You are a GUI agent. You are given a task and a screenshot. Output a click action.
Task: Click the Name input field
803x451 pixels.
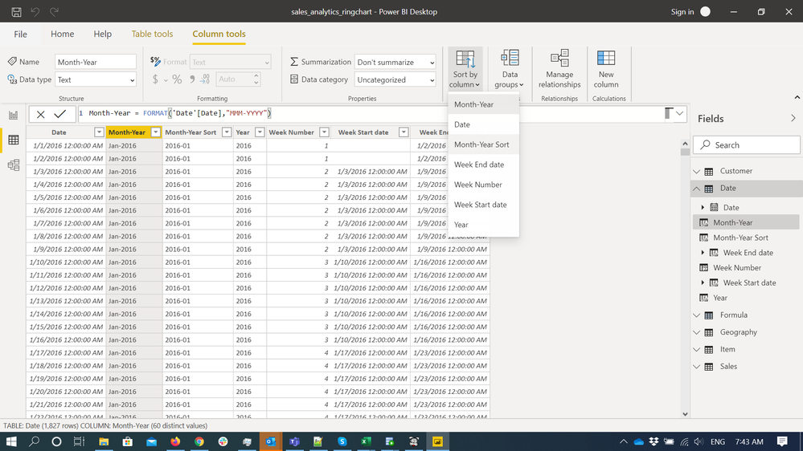pyautogui.click(x=96, y=62)
